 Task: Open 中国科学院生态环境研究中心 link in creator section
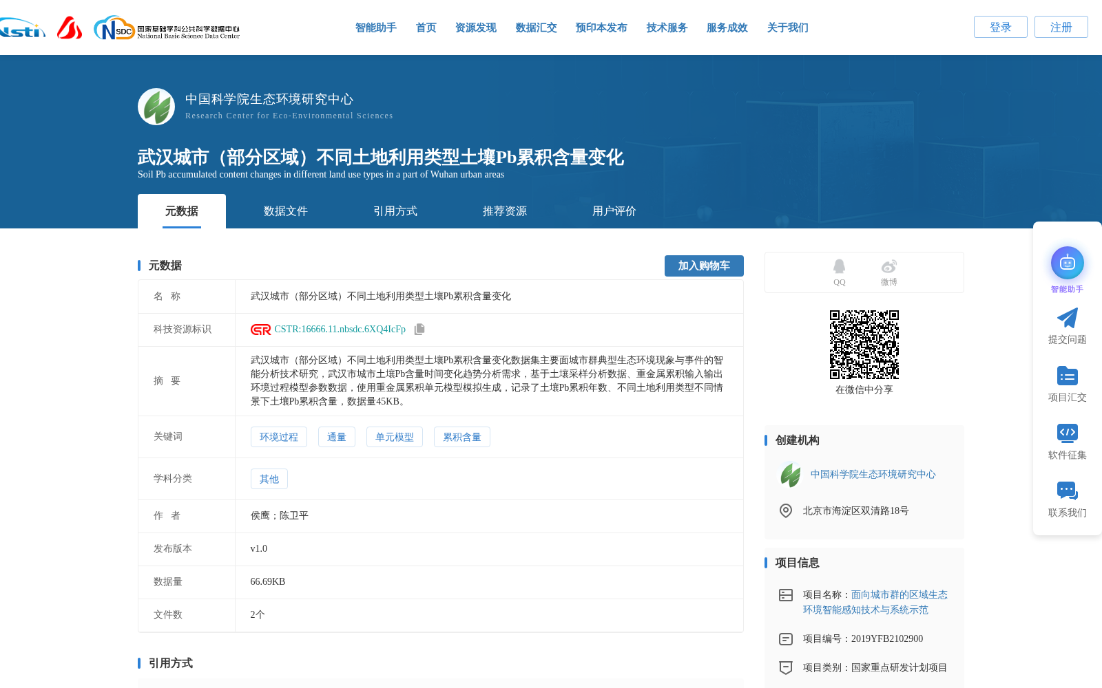coord(873,475)
